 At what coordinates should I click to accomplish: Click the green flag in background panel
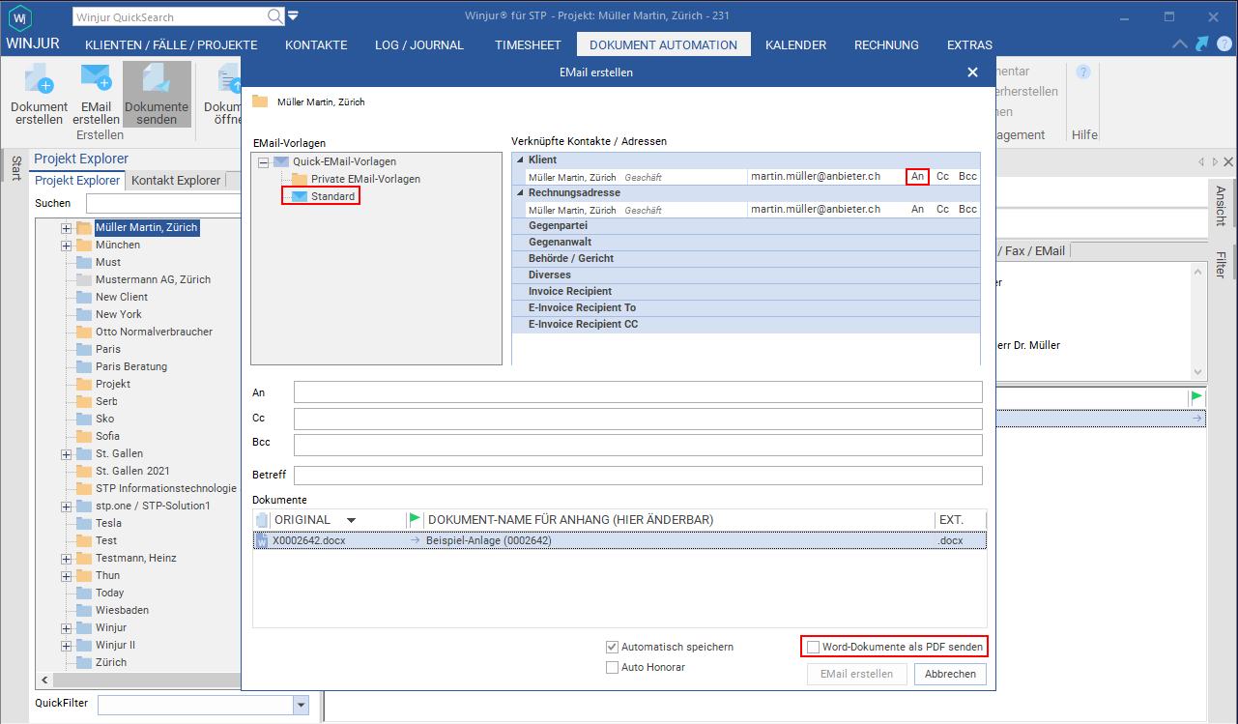1197,397
